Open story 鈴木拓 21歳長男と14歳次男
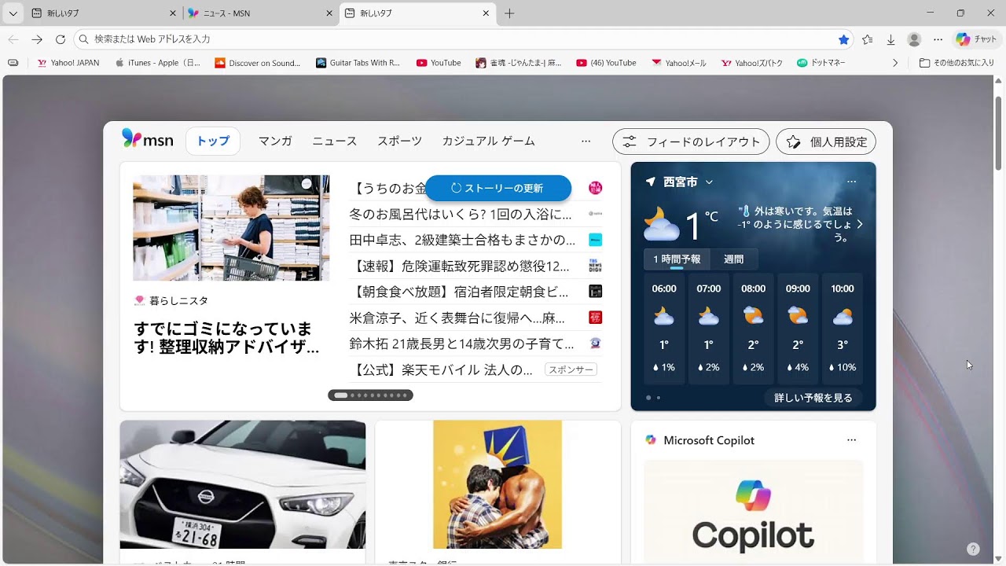The height and width of the screenshot is (566, 1006). tap(462, 344)
